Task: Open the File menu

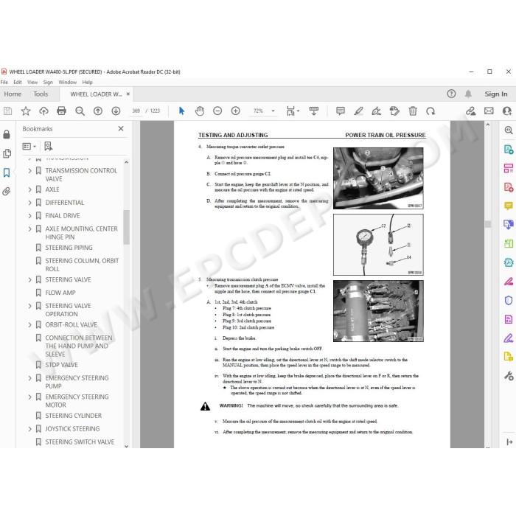Action: coord(4,83)
